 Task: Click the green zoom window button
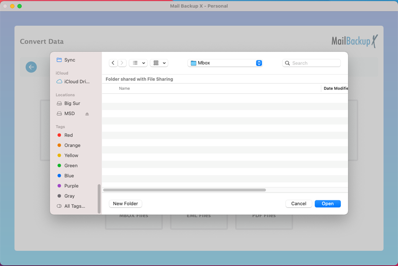click(x=19, y=6)
